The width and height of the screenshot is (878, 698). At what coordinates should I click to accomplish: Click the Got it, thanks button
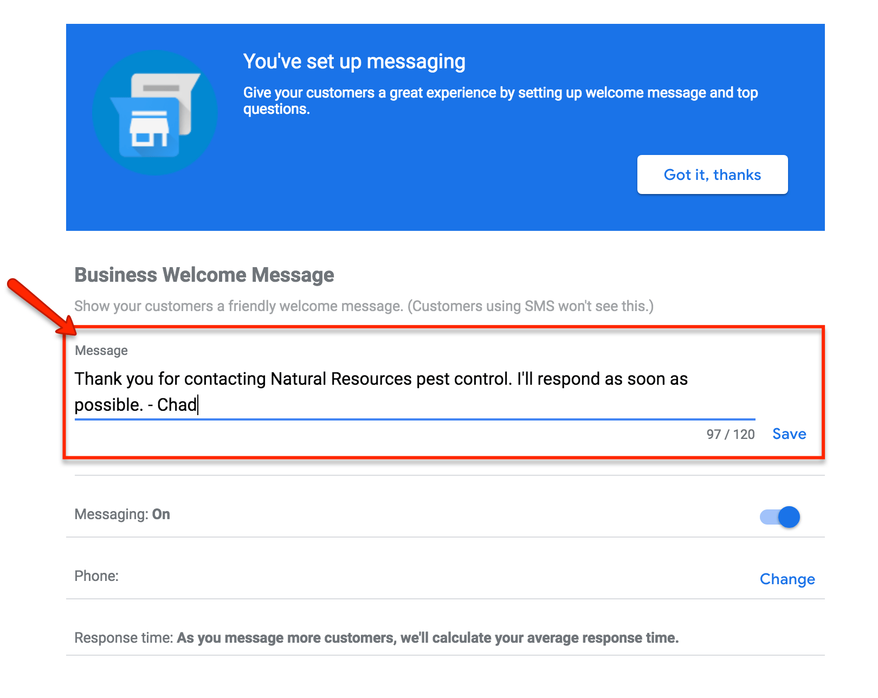(x=712, y=174)
